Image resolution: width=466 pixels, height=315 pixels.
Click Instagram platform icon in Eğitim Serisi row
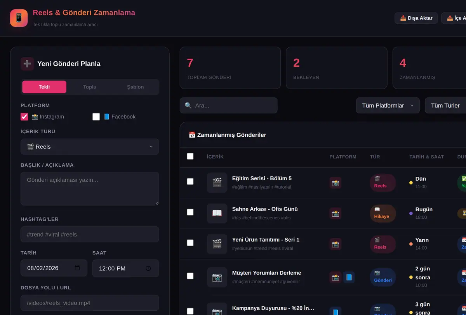coord(336,183)
